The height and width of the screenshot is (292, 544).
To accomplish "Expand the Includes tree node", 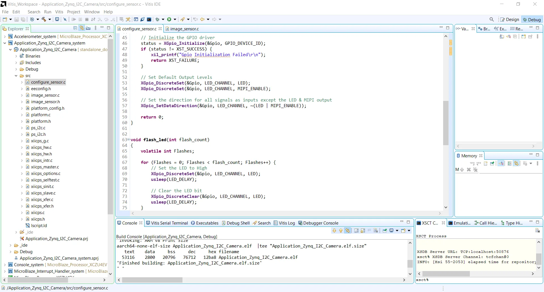I will 16,63.
